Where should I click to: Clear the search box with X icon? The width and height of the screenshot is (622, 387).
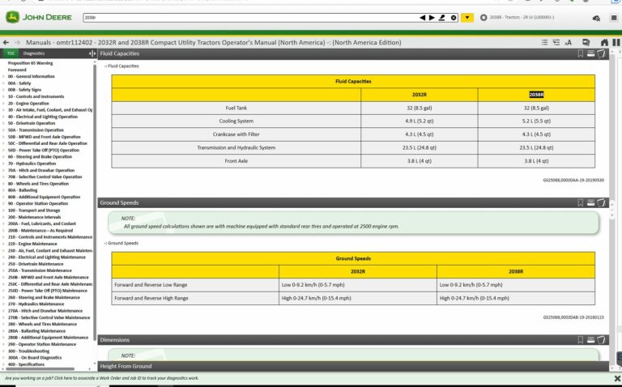click(454, 18)
